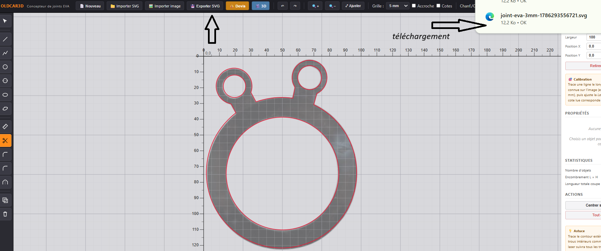Select the lower rounded corner tool
The image size is (601, 251).
click(5, 168)
